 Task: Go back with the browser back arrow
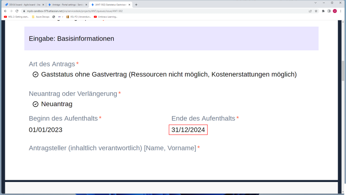(5, 11)
